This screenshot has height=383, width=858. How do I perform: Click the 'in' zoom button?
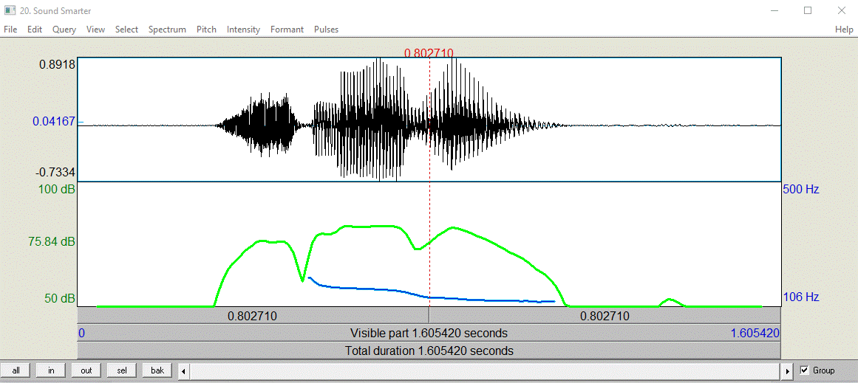click(52, 370)
